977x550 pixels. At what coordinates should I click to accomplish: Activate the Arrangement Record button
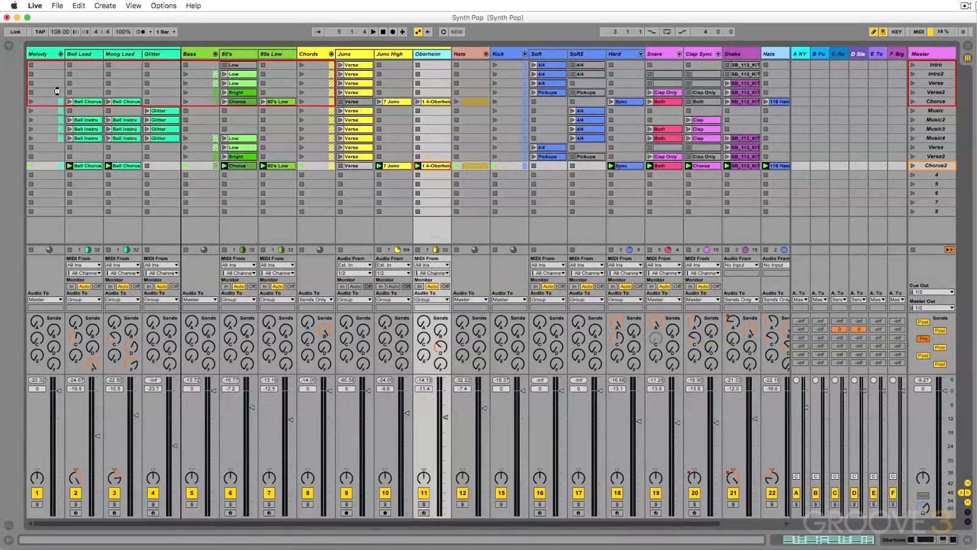click(393, 32)
